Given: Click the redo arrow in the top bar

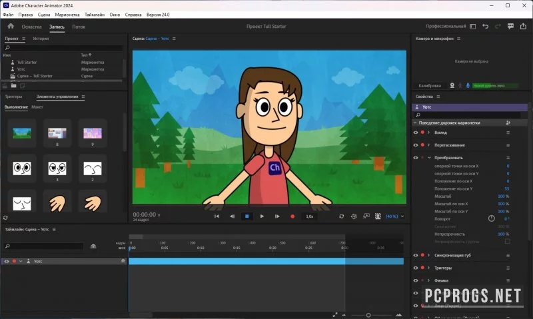Looking at the screenshot, I should 498,26.
